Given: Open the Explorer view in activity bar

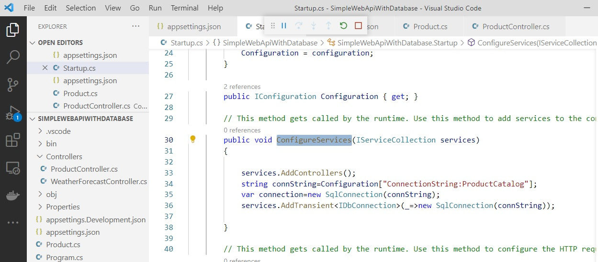Looking at the screenshot, I should point(13,30).
